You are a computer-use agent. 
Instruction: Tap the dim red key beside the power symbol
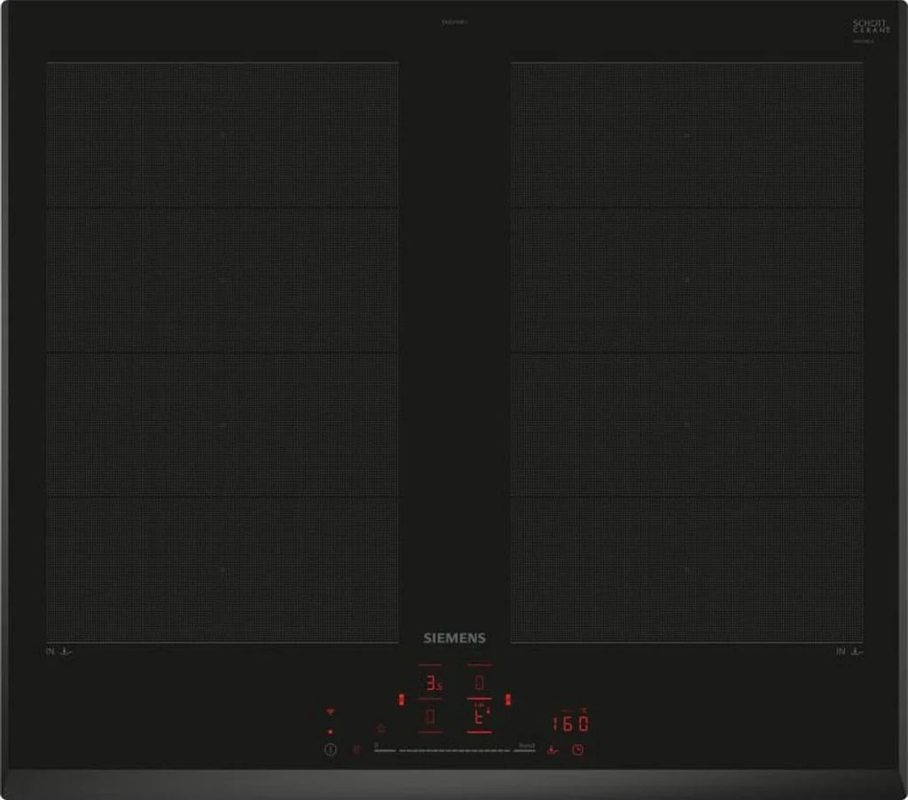tap(356, 749)
